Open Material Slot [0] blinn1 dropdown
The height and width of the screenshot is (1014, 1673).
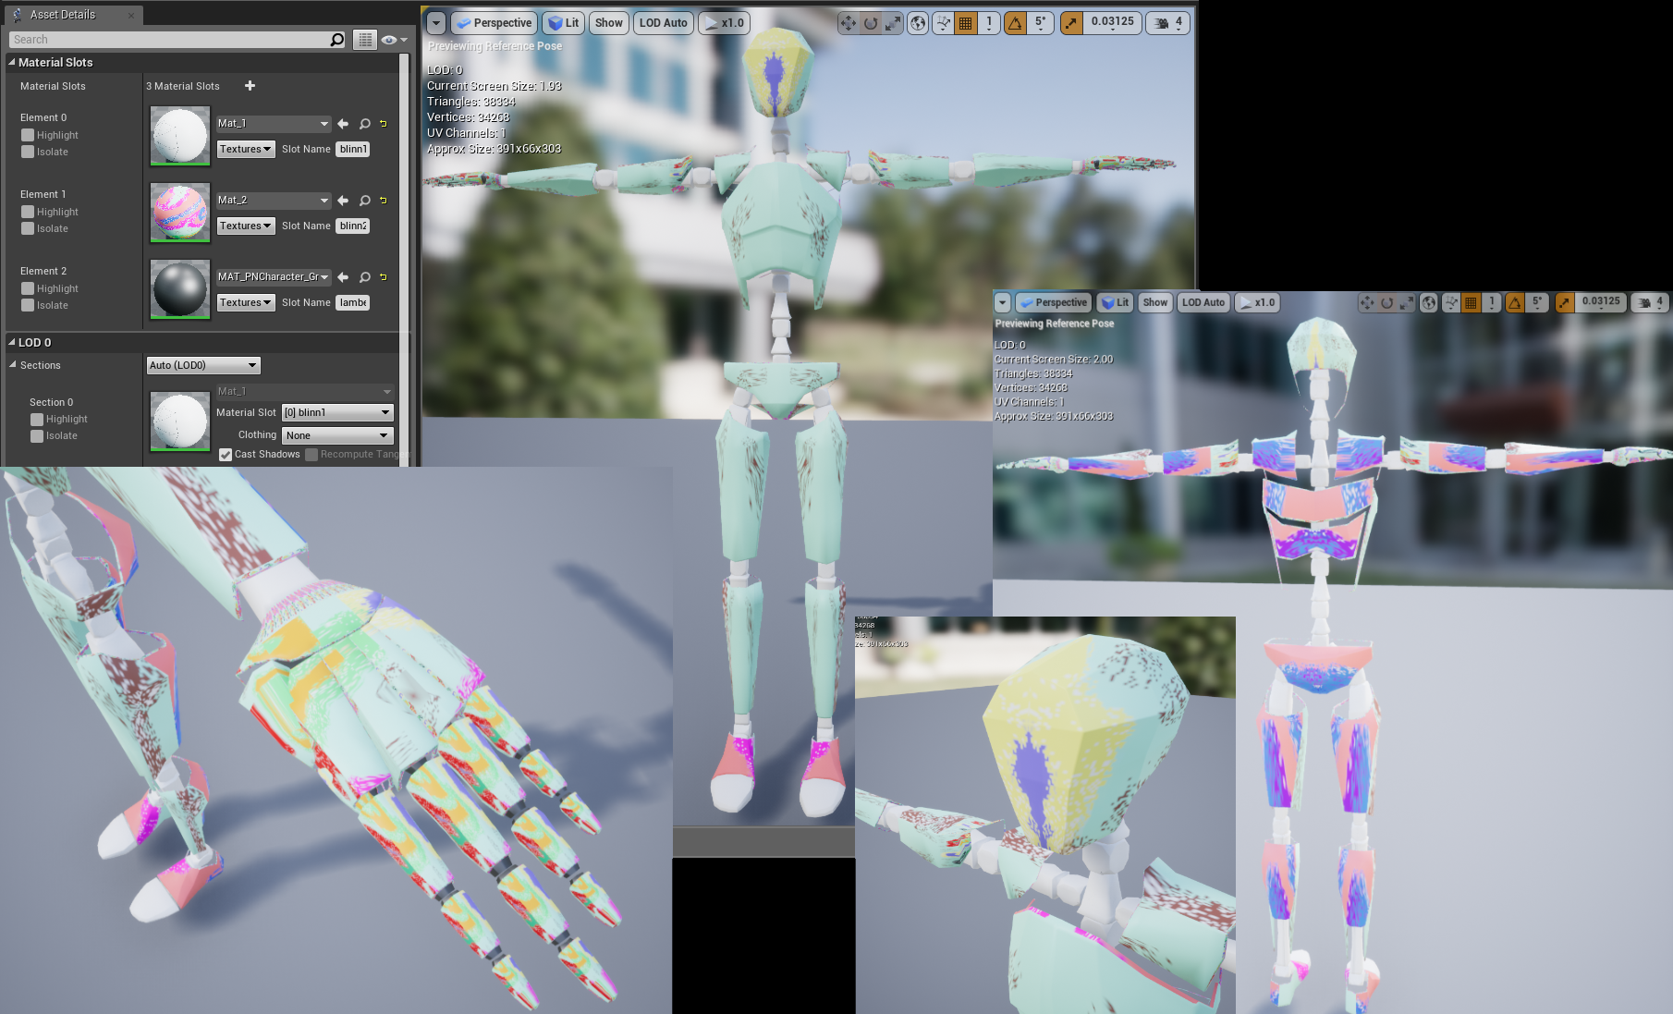pos(337,412)
